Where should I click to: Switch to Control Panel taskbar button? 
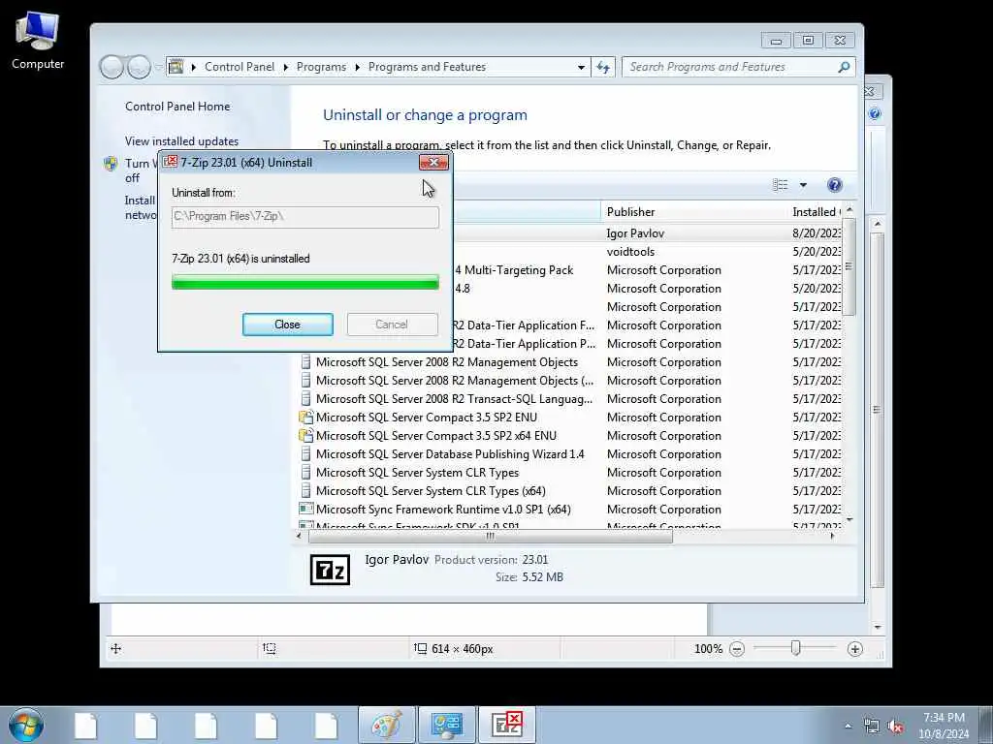click(446, 725)
